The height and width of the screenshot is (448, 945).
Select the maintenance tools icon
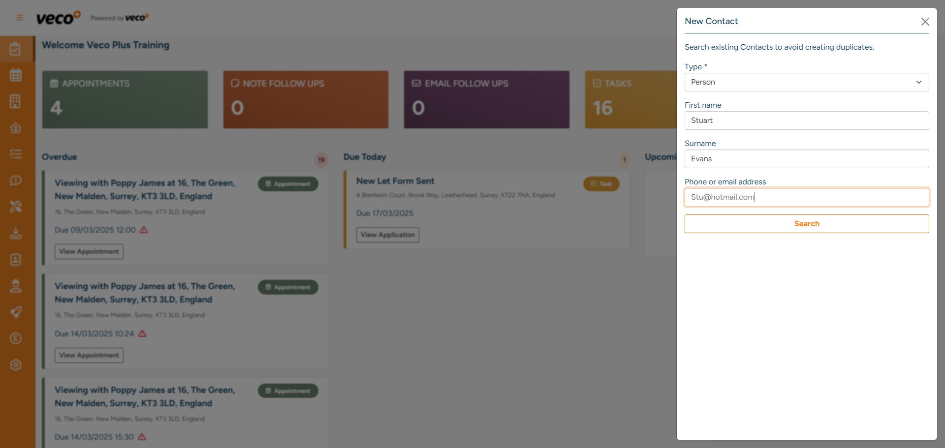pos(16,207)
